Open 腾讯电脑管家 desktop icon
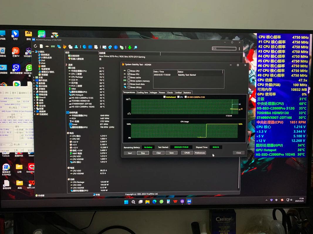 tap(16, 69)
